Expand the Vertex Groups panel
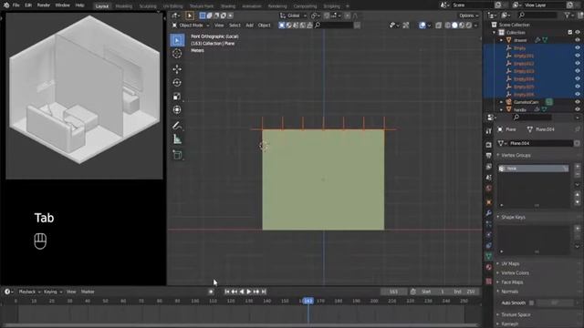 tap(516, 155)
